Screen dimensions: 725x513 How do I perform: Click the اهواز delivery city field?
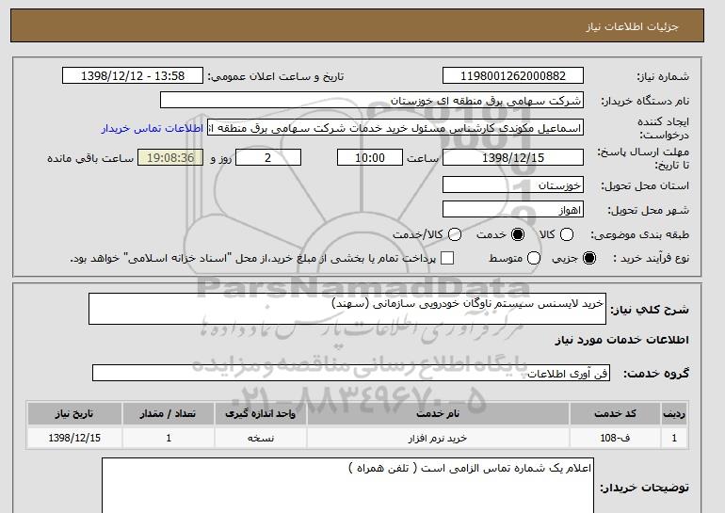(513, 209)
